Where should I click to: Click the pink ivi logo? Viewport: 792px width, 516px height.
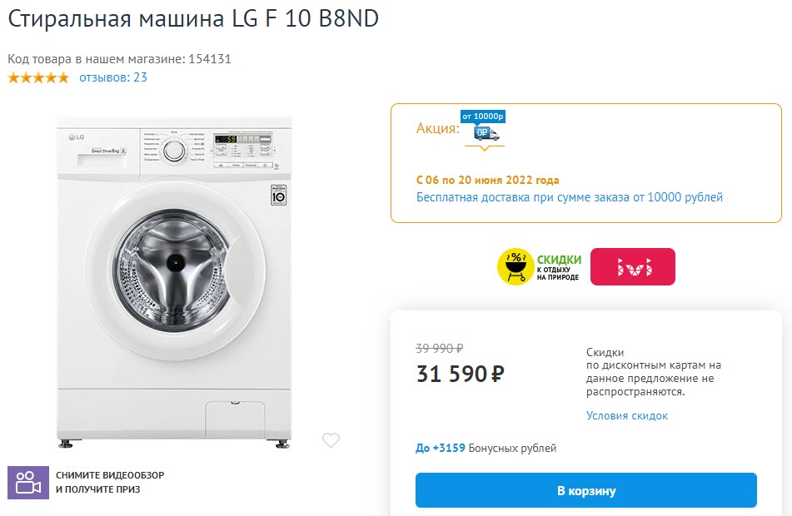click(633, 267)
